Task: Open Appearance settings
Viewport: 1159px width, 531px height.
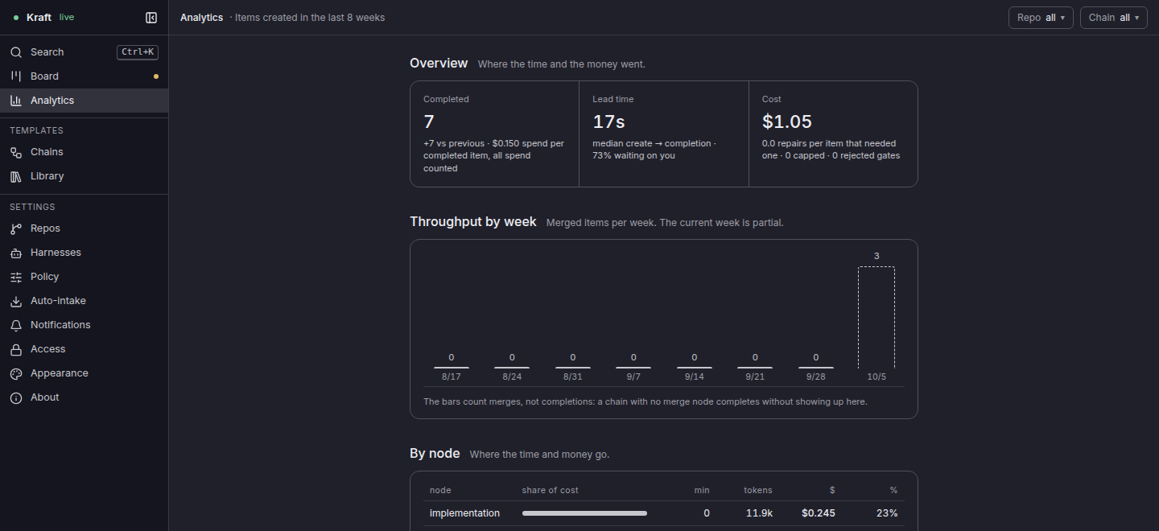Action: (85, 373)
